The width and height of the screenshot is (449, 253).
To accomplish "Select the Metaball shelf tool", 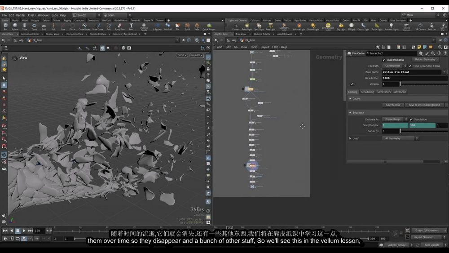I will [167, 27].
